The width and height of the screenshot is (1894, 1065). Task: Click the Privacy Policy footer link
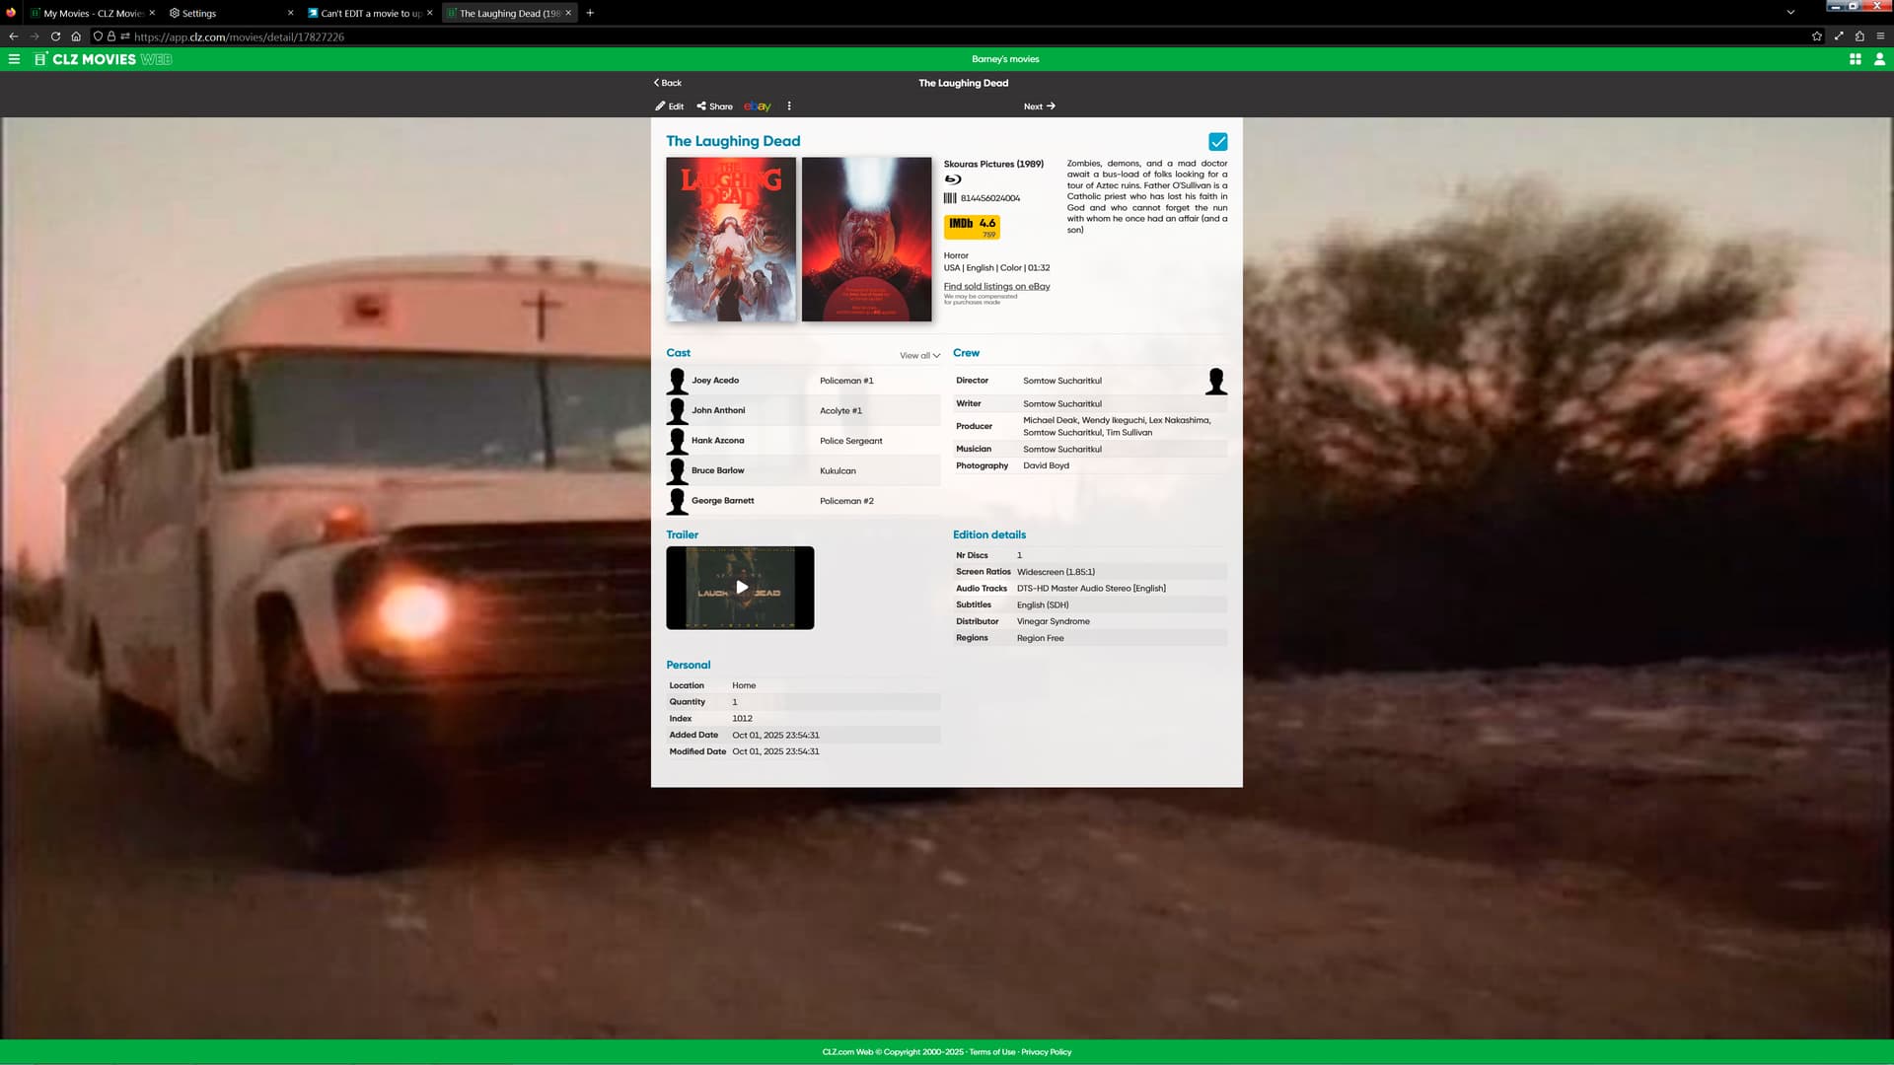[x=1046, y=1052]
